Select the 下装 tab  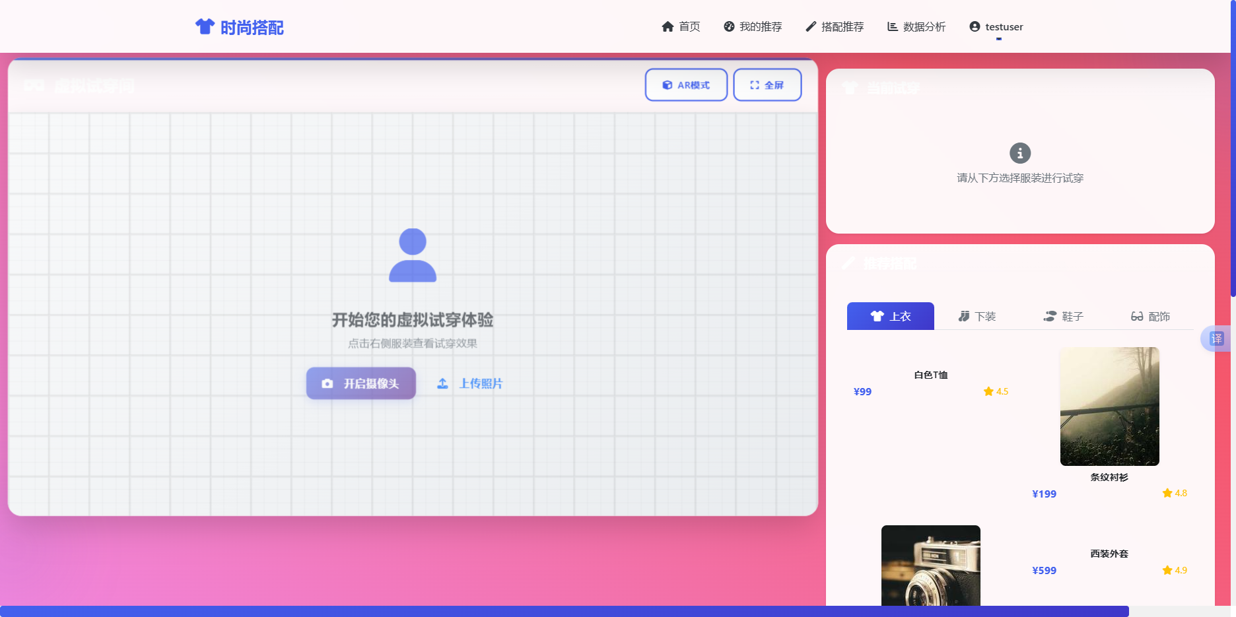point(977,316)
